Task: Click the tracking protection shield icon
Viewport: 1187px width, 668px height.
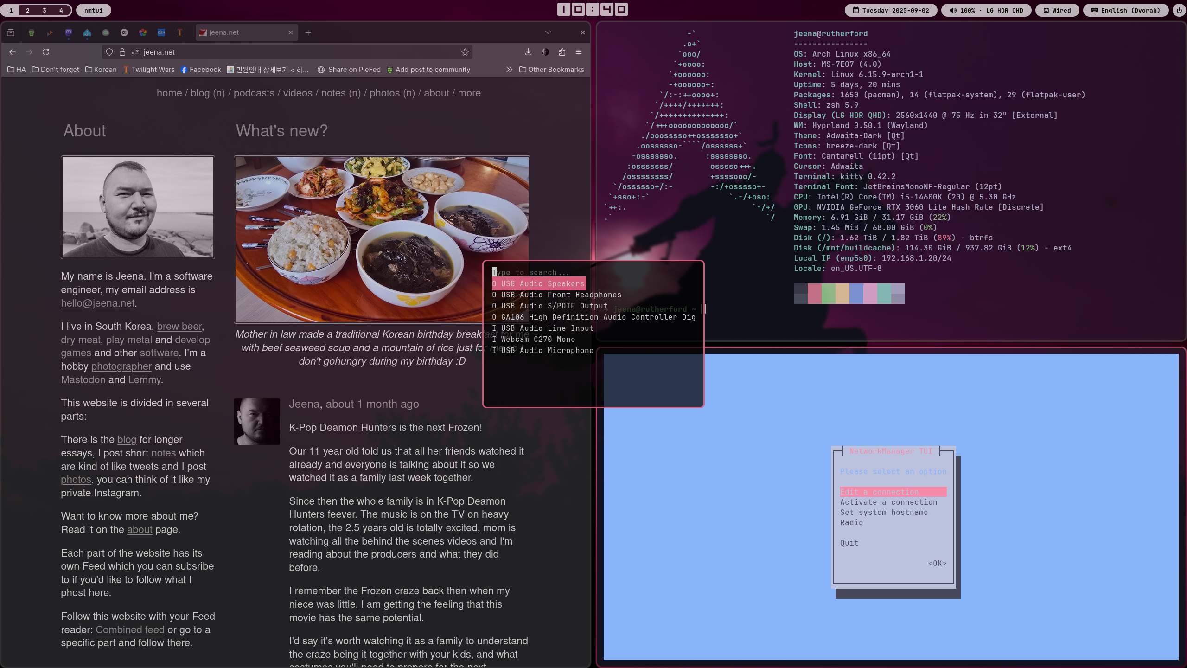Action: 109,52
